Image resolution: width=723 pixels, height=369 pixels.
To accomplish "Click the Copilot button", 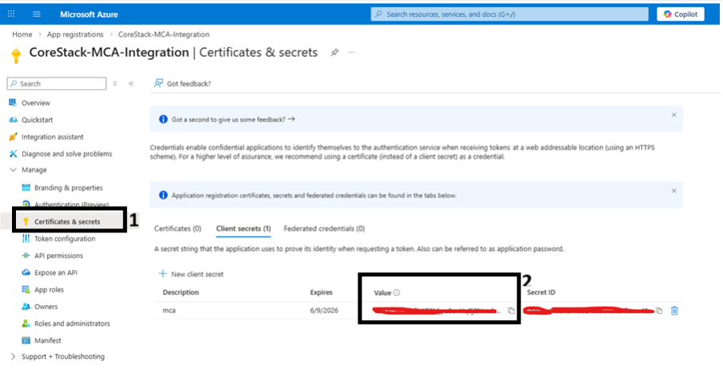I will click(680, 14).
